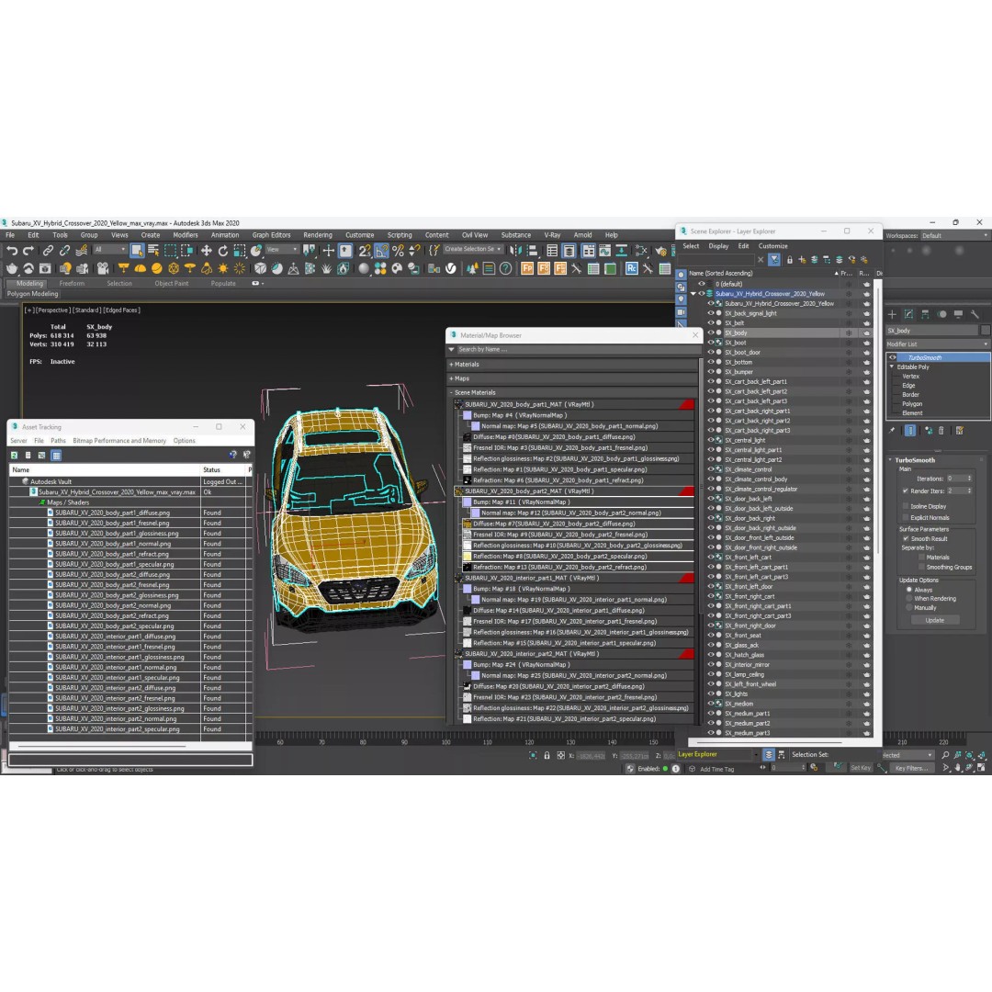Open Utilities wrench tab in command panel

pos(975,314)
